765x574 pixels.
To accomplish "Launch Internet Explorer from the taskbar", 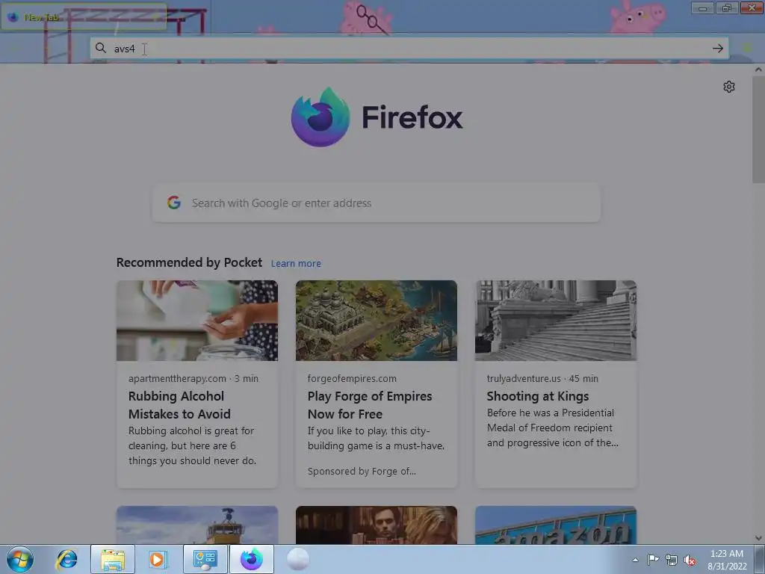I will [x=66, y=559].
